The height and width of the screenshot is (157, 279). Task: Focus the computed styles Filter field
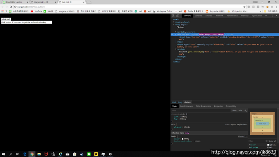[256, 141]
